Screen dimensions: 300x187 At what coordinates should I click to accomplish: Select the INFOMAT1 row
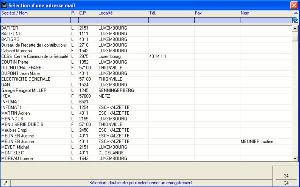[146, 107]
